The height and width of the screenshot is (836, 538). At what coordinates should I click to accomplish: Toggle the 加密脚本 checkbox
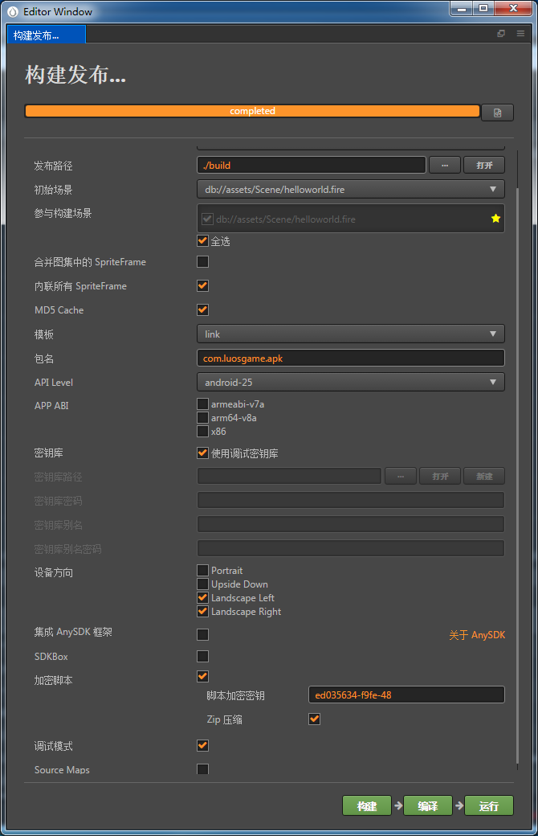click(x=202, y=676)
